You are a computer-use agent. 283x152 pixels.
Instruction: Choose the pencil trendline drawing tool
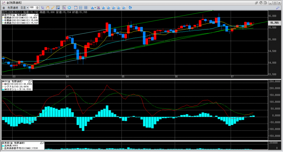click(53, 7)
